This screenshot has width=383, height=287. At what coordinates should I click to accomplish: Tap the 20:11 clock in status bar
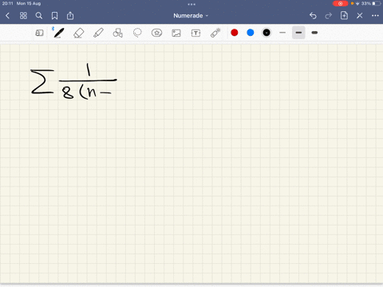(x=7, y=3)
